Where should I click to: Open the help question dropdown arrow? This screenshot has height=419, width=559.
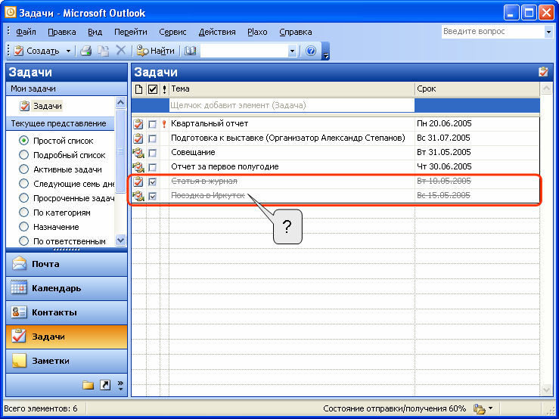(x=548, y=32)
